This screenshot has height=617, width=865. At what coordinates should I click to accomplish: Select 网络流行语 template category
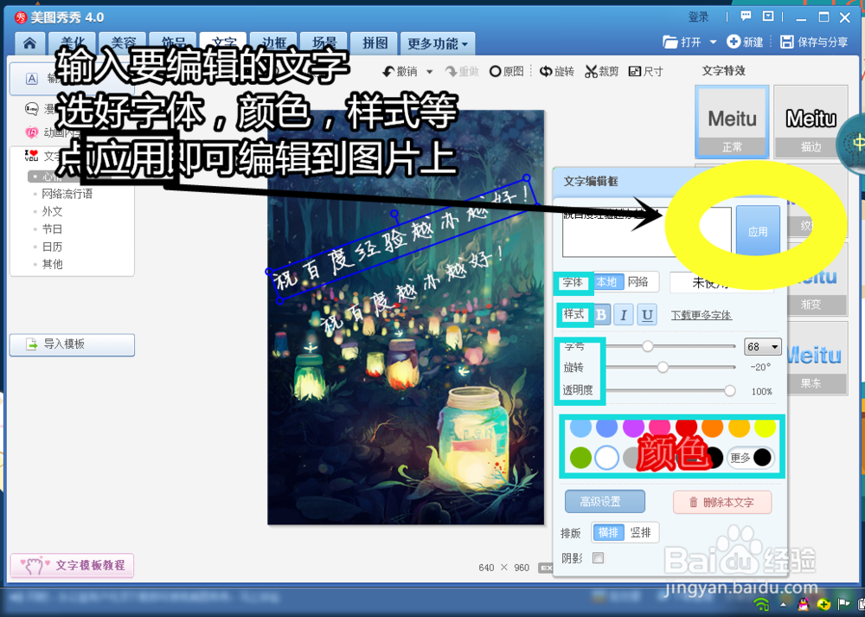point(67,194)
